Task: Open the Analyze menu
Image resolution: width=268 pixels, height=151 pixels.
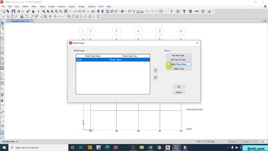Action: click(x=62, y=6)
